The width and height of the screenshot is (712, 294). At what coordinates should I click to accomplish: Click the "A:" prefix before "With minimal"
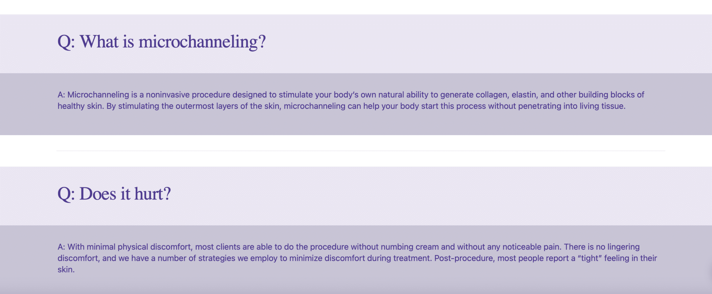click(x=61, y=247)
